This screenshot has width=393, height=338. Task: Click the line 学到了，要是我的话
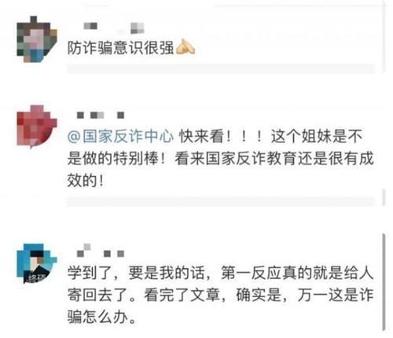pyautogui.click(x=221, y=273)
